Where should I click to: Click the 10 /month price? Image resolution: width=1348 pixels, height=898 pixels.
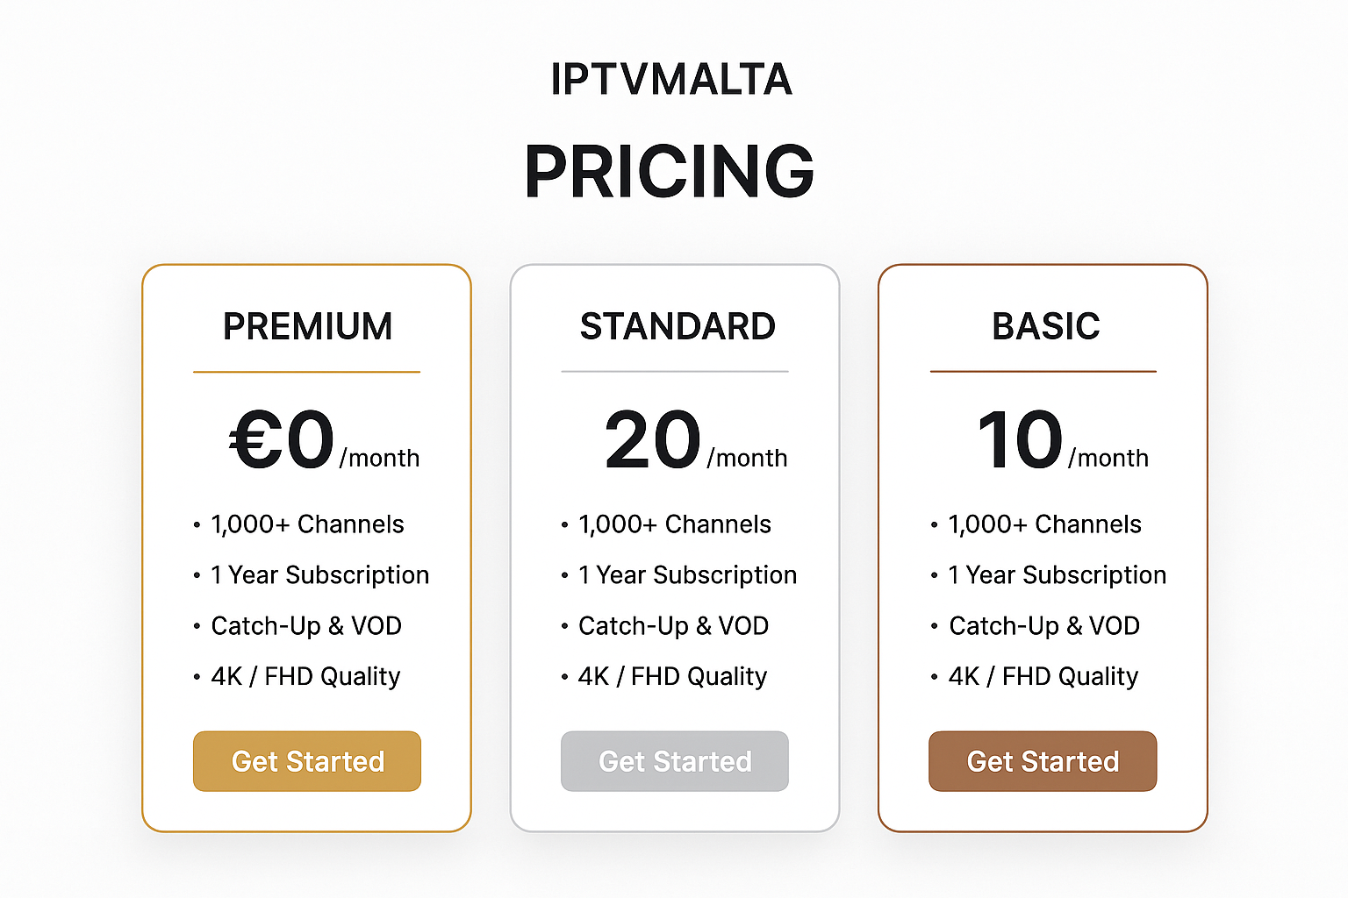click(x=1063, y=439)
